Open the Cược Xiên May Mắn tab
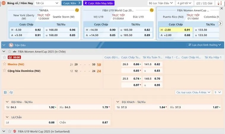The width and height of the screenshot is (225, 134). [99, 3]
